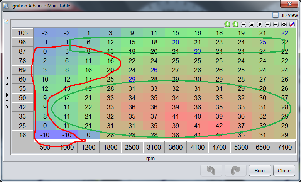
Task: Select the 105 kPa map axis bin
Action: 23,33
